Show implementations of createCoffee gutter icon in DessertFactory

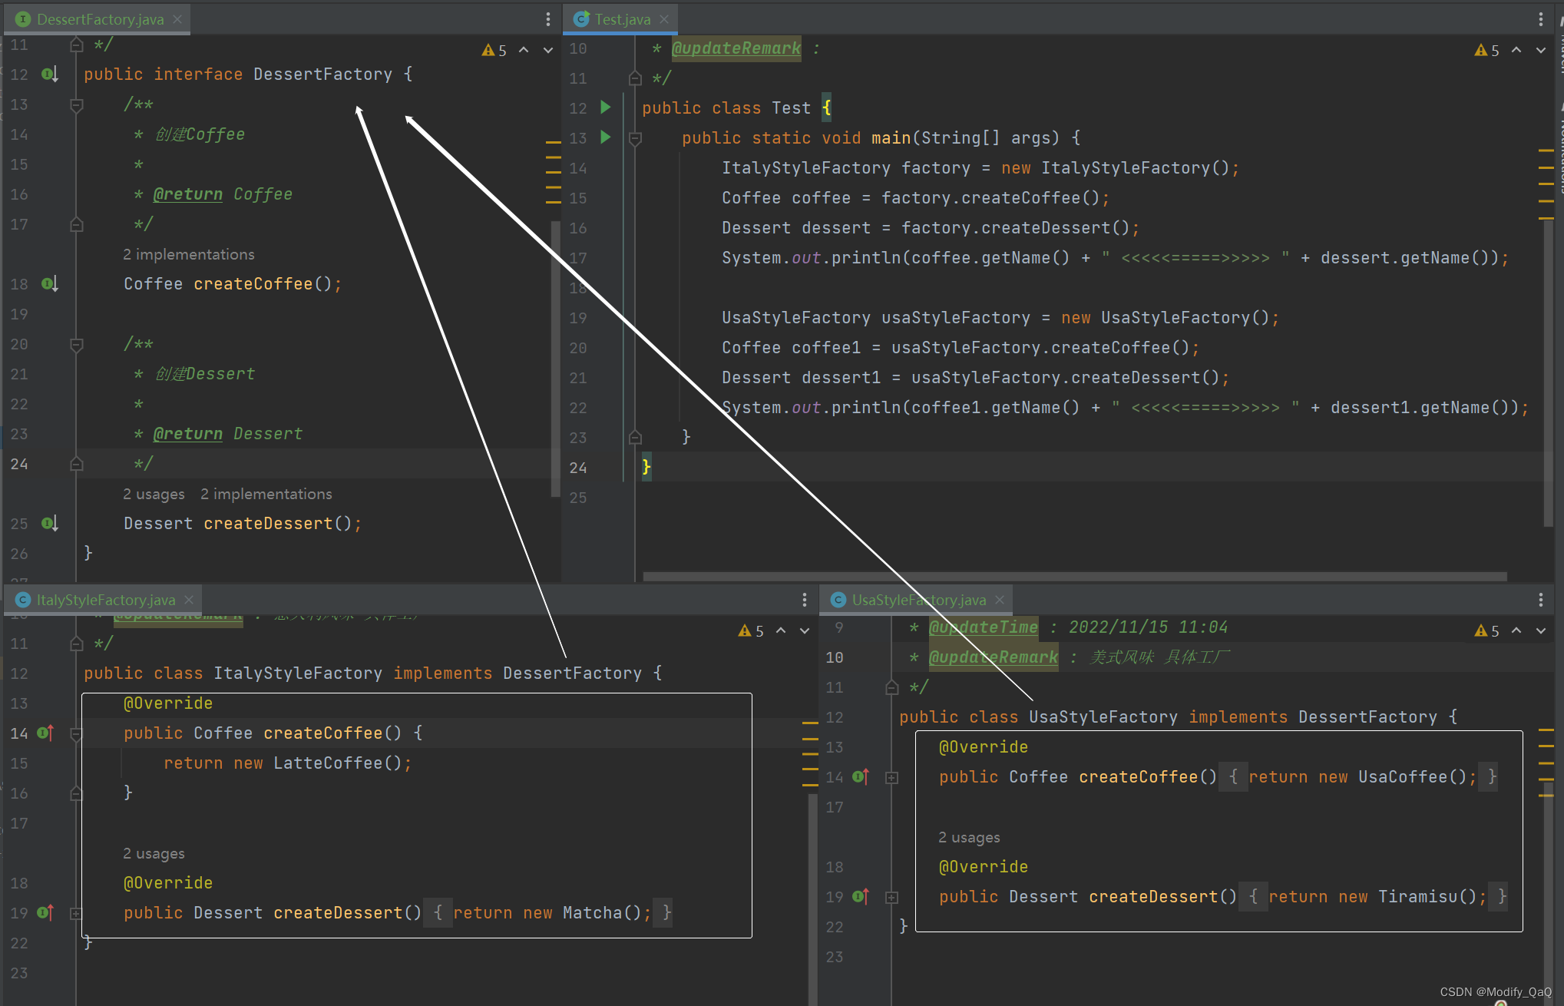pos(50,284)
